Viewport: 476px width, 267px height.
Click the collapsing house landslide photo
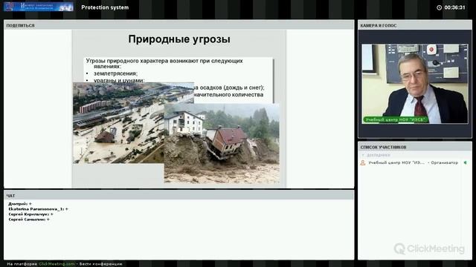click(x=222, y=143)
